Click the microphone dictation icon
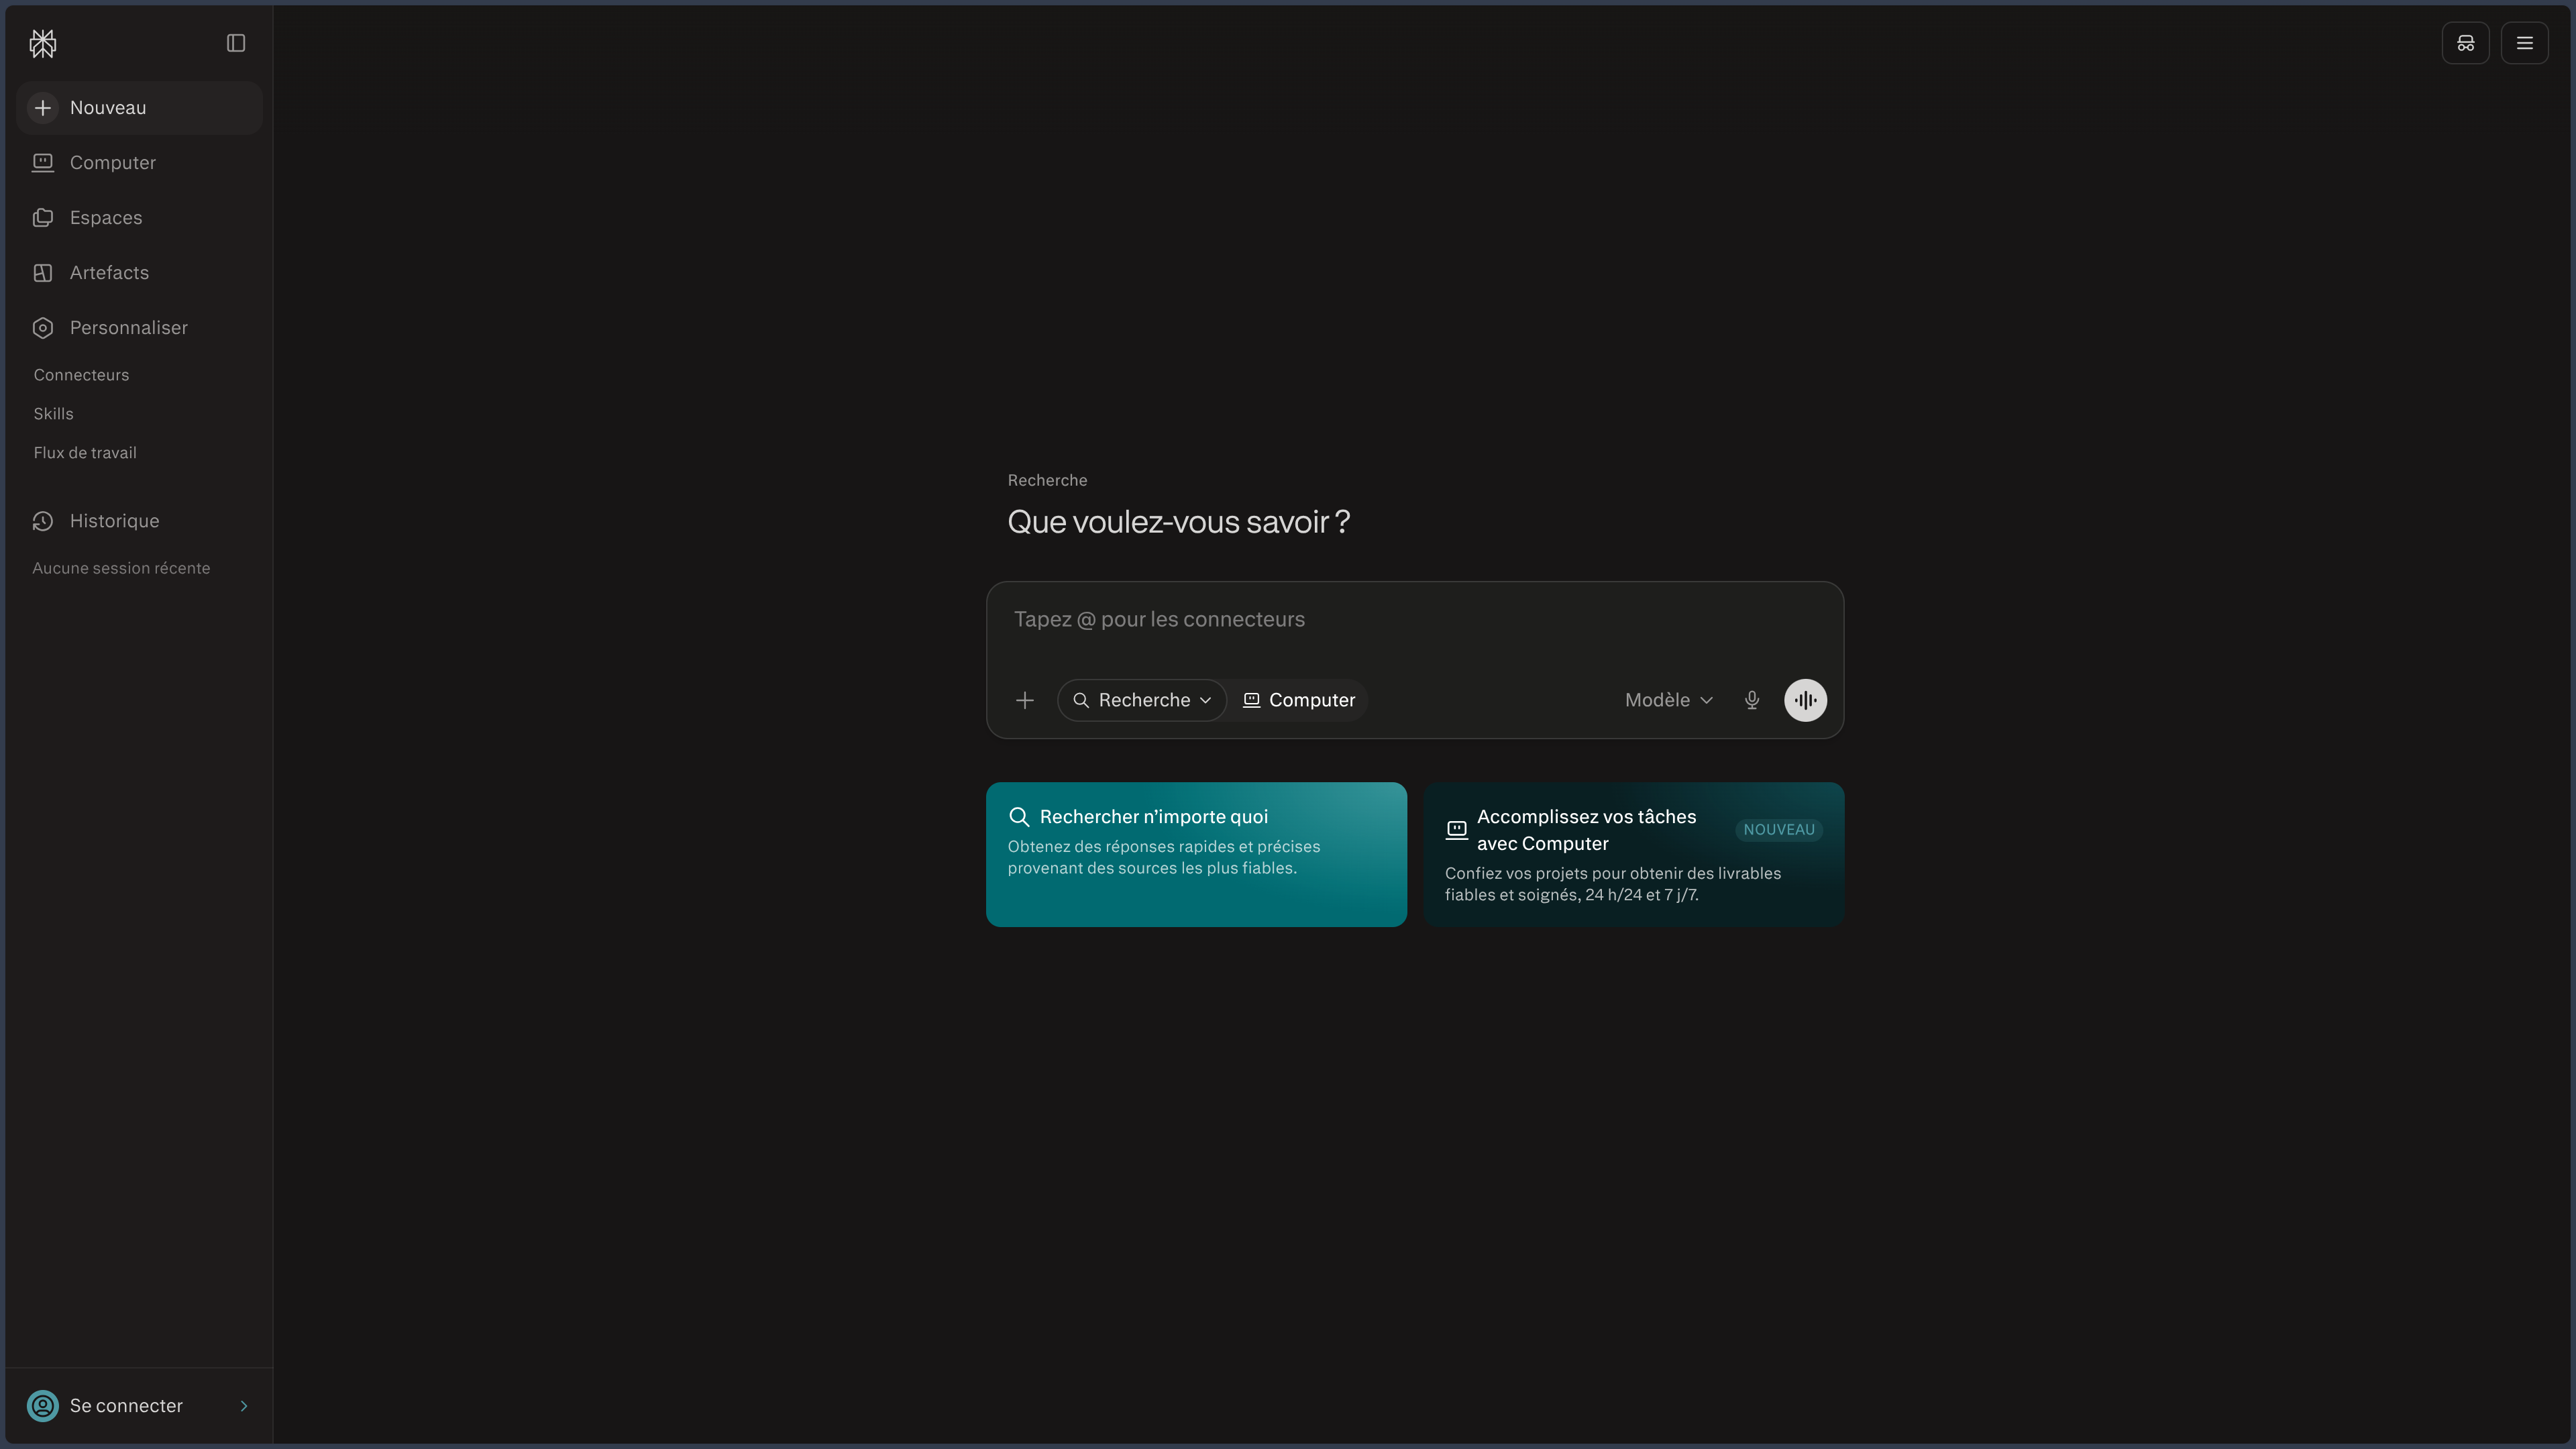Viewport: 2576px width, 1449px height. click(1752, 701)
